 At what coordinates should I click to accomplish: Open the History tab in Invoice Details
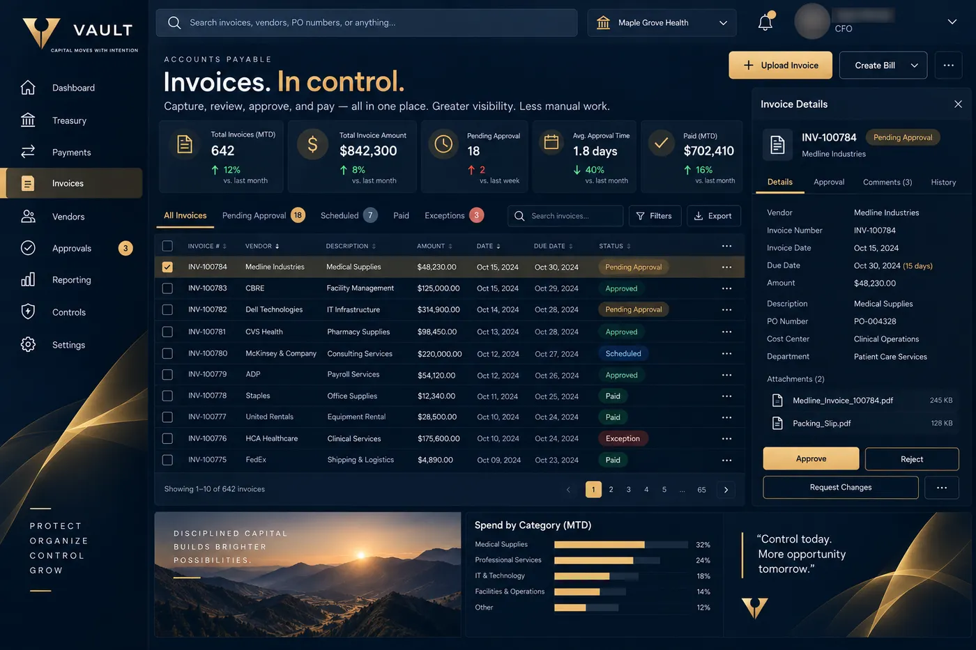[943, 183]
